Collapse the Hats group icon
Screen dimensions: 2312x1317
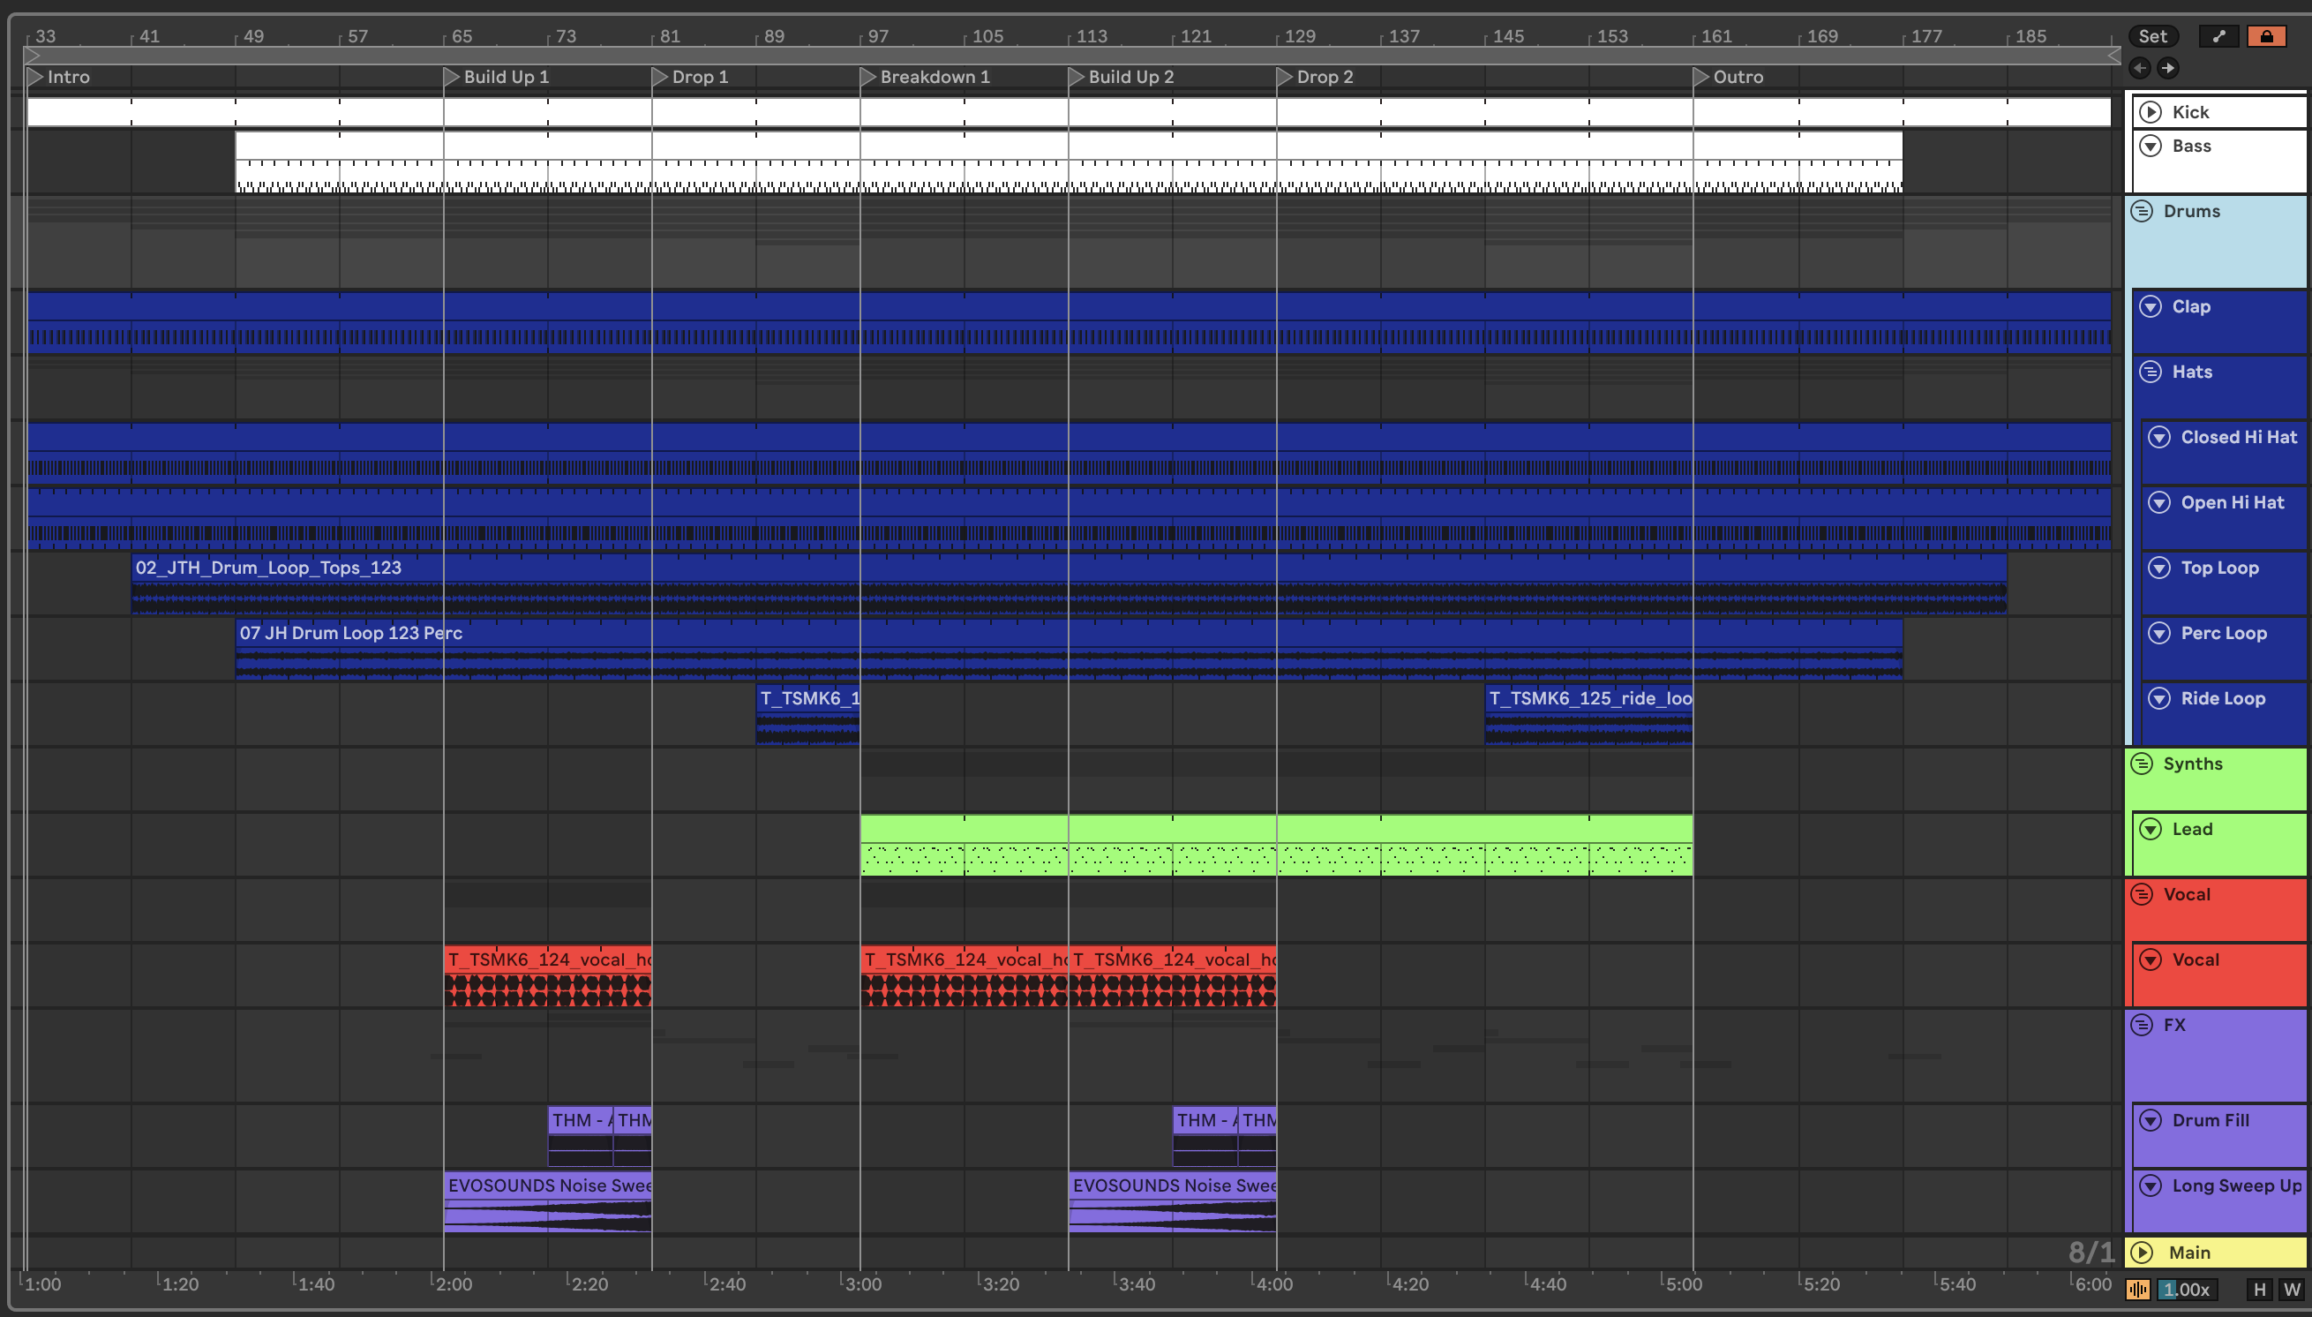tap(2151, 372)
